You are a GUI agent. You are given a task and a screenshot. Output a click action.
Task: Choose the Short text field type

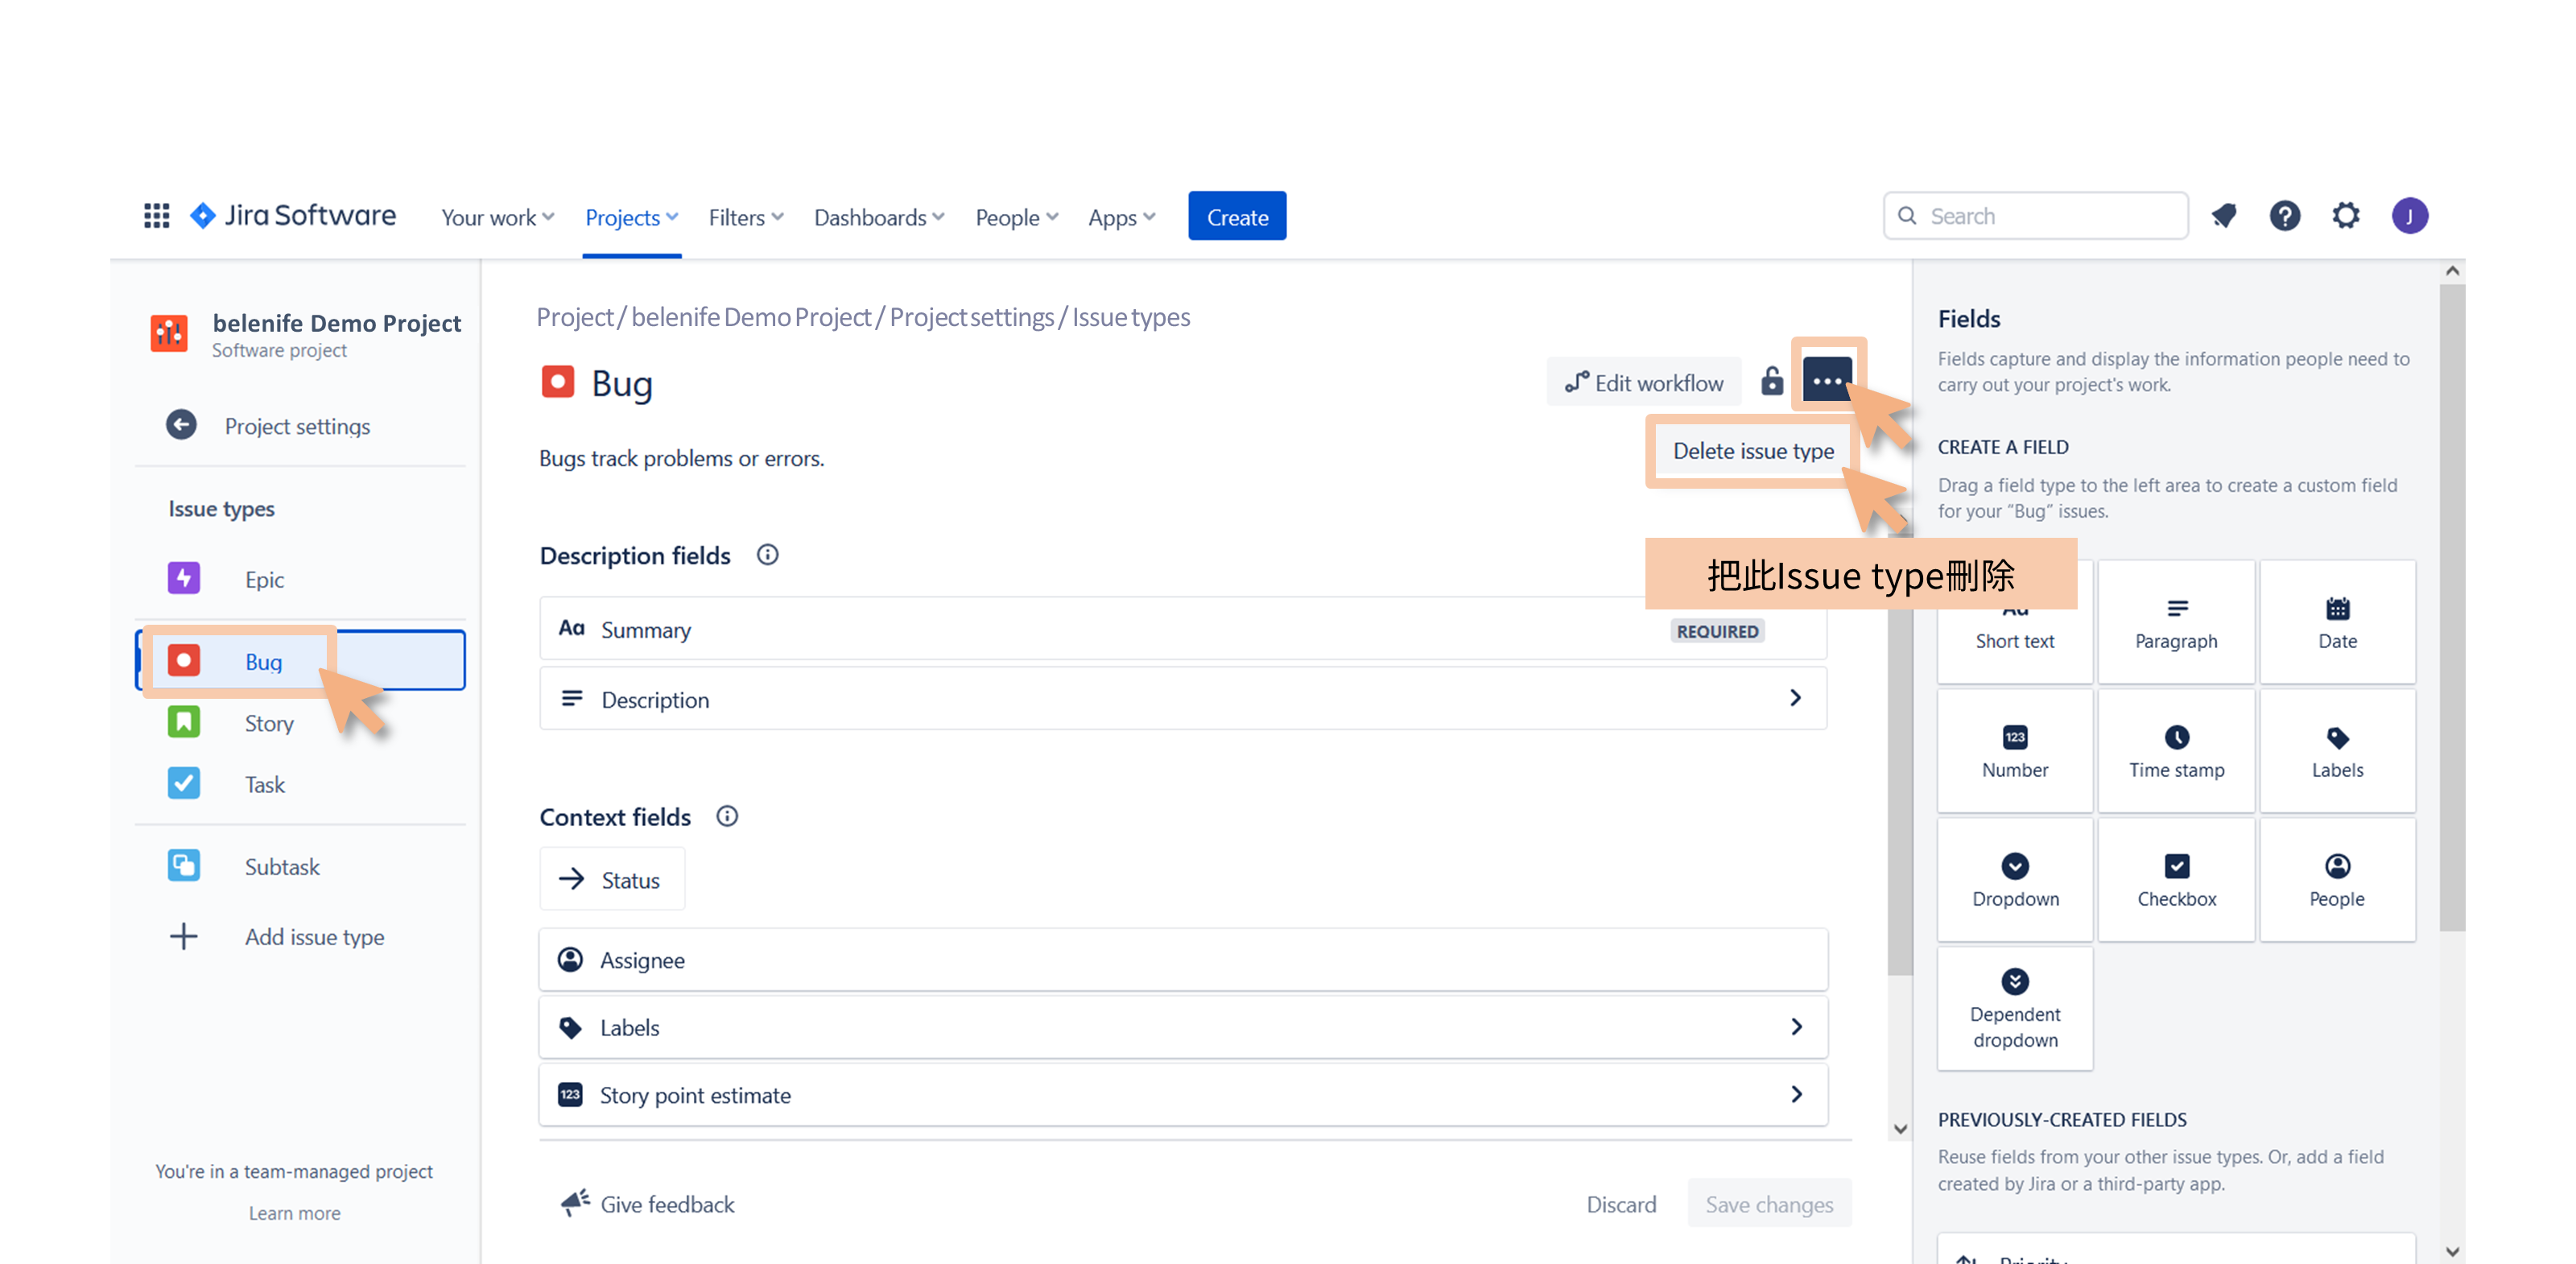tap(2015, 640)
